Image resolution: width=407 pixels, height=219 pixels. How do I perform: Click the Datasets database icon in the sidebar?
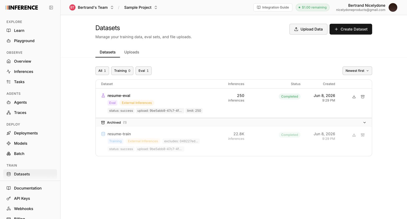[9, 174]
